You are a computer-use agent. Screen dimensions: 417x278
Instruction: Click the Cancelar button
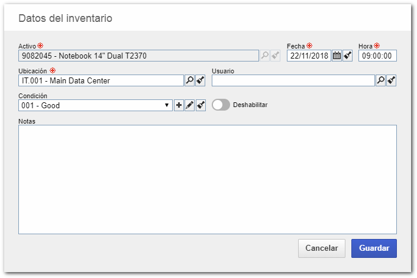[322, 248]
